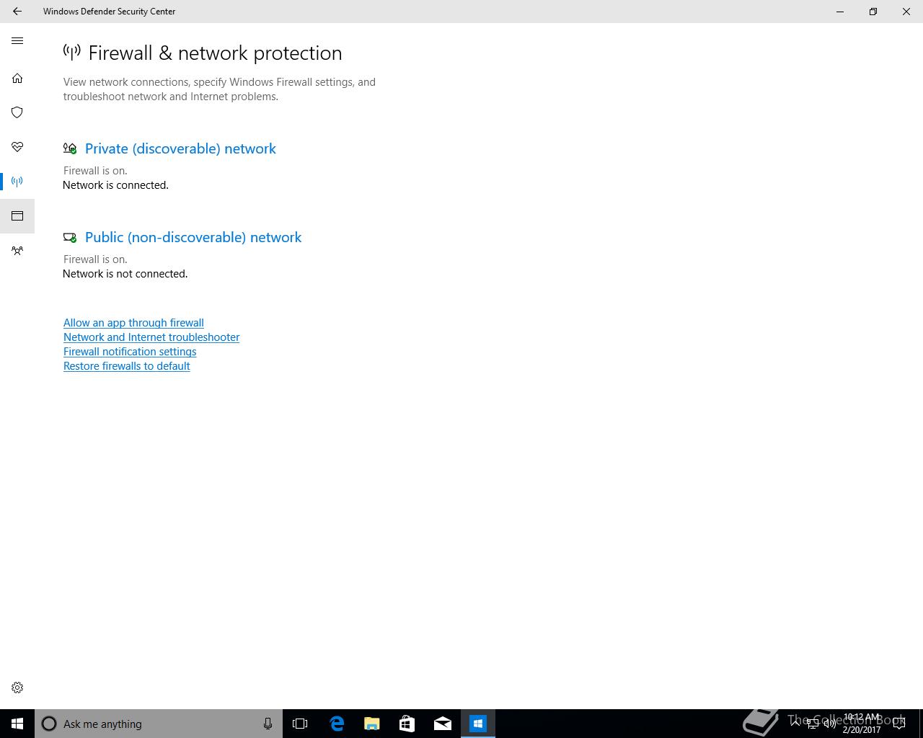
Task: Click the Private network firewall icon
Action: pyautogui.click(x=70, y=148)
